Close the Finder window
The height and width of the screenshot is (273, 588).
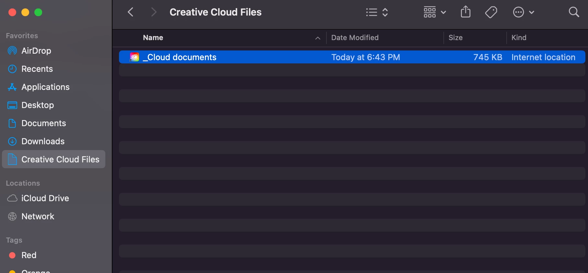click(x=12, y=12)
